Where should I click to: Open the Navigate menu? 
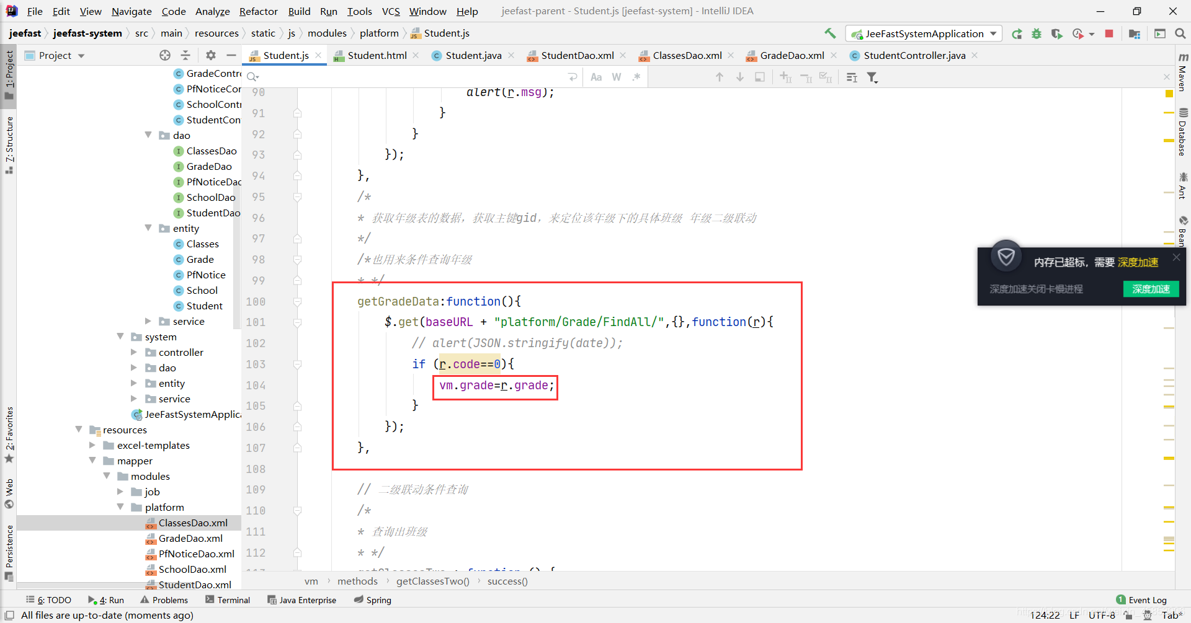point(132,11)
